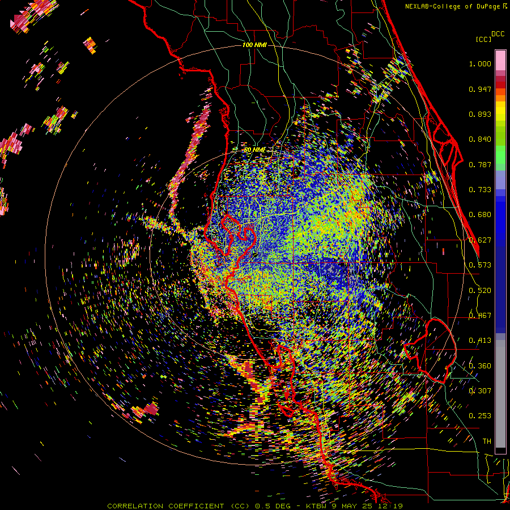Screen dimensions: 510x510
Task: Click the 50 NMI range ring label
Action: (254, 150)
